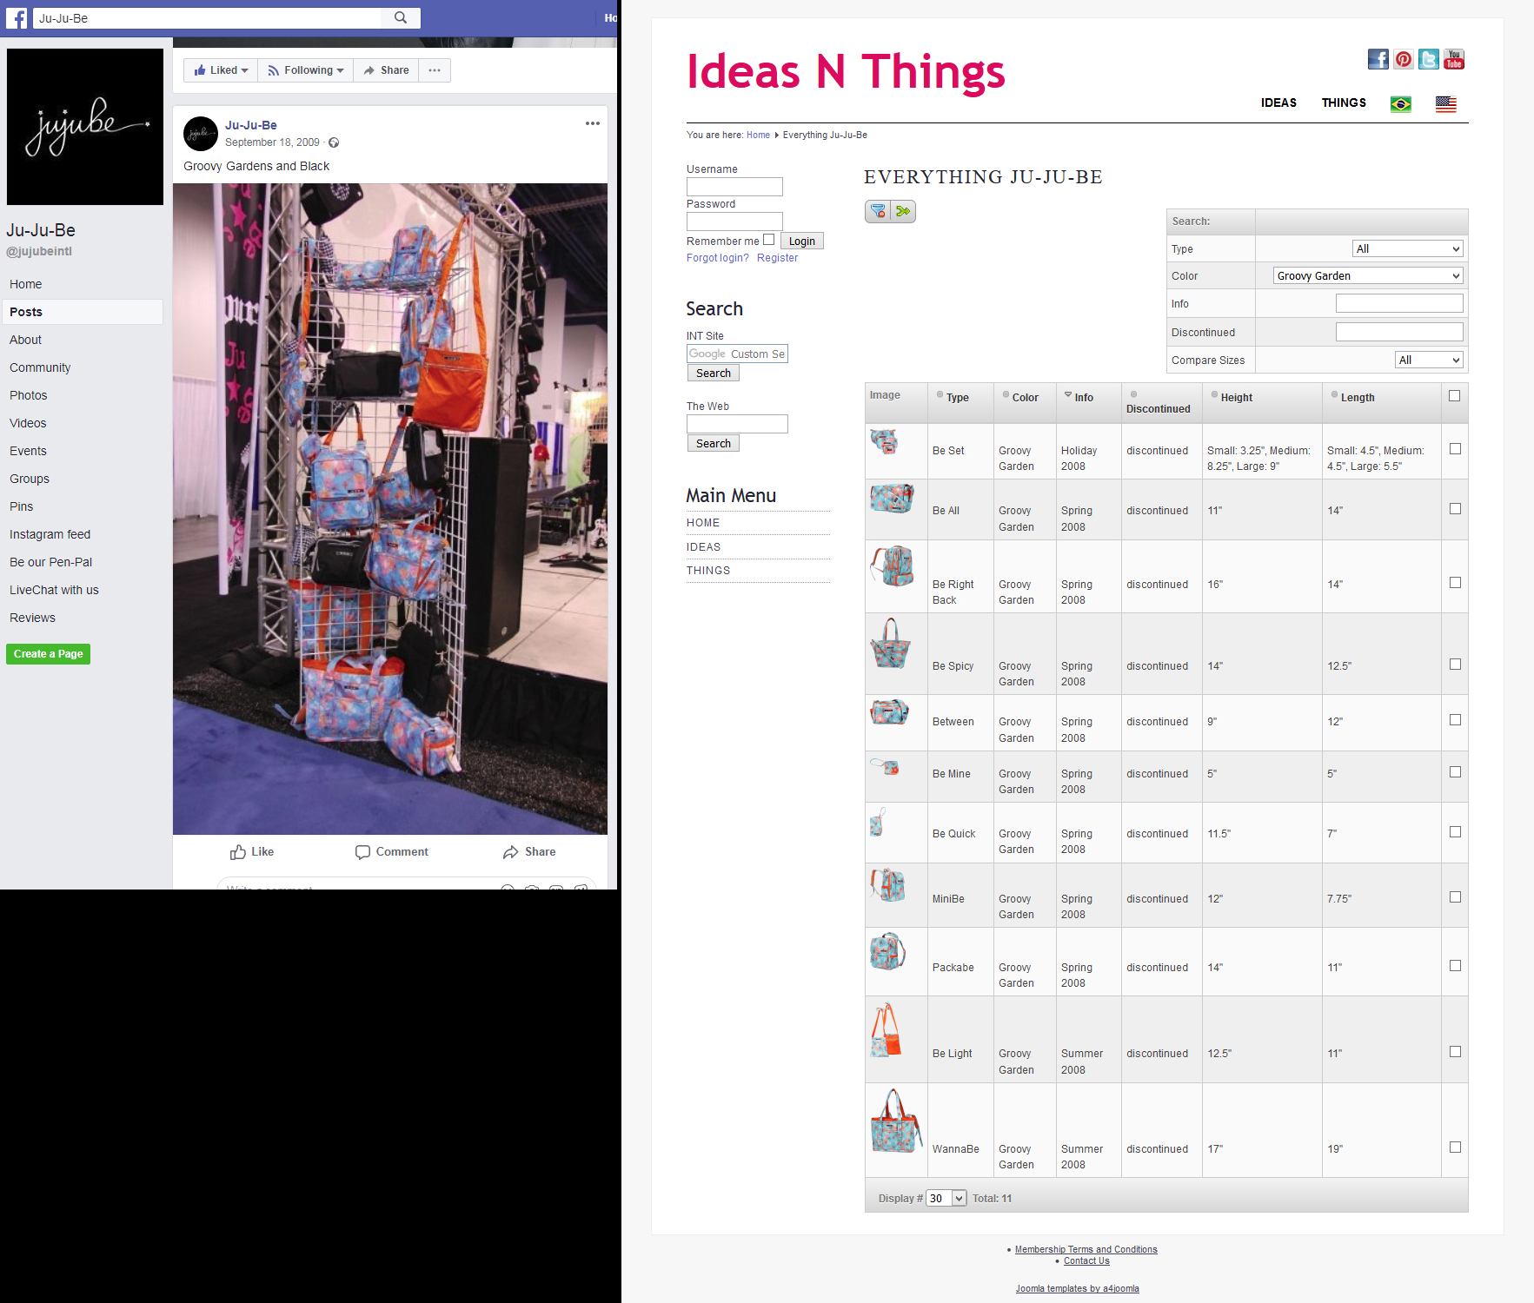This screenshot has height=1303, width=1534.
Task: Check the MiniBe row checkbox
Action: [1455, 897]
